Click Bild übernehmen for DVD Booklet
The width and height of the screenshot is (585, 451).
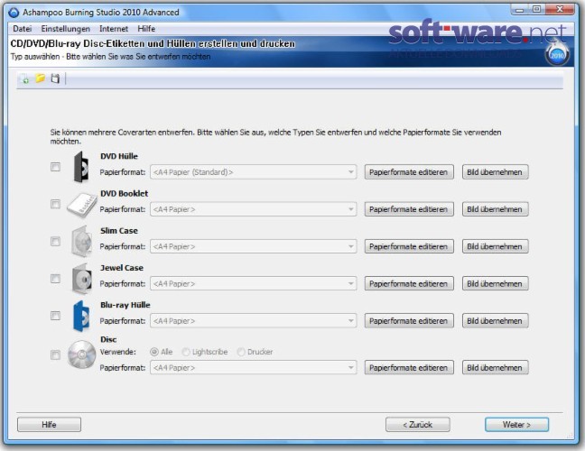495,209
